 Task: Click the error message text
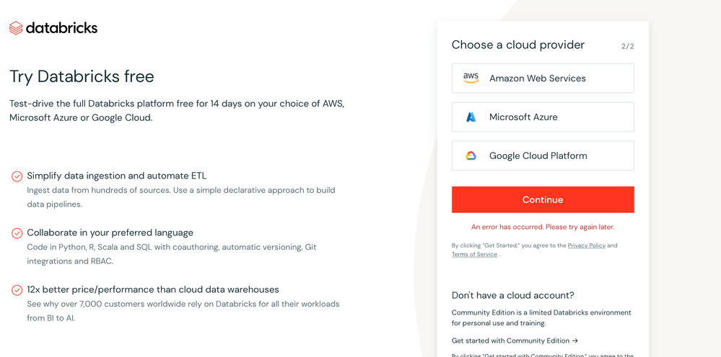[x=543, y=227]
